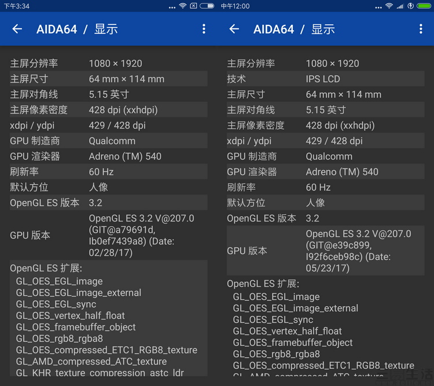434x386 pixels.
Task: Tap the 'OpenGL ES 扩展:' heading in the right screen
Action: (263, 284)
